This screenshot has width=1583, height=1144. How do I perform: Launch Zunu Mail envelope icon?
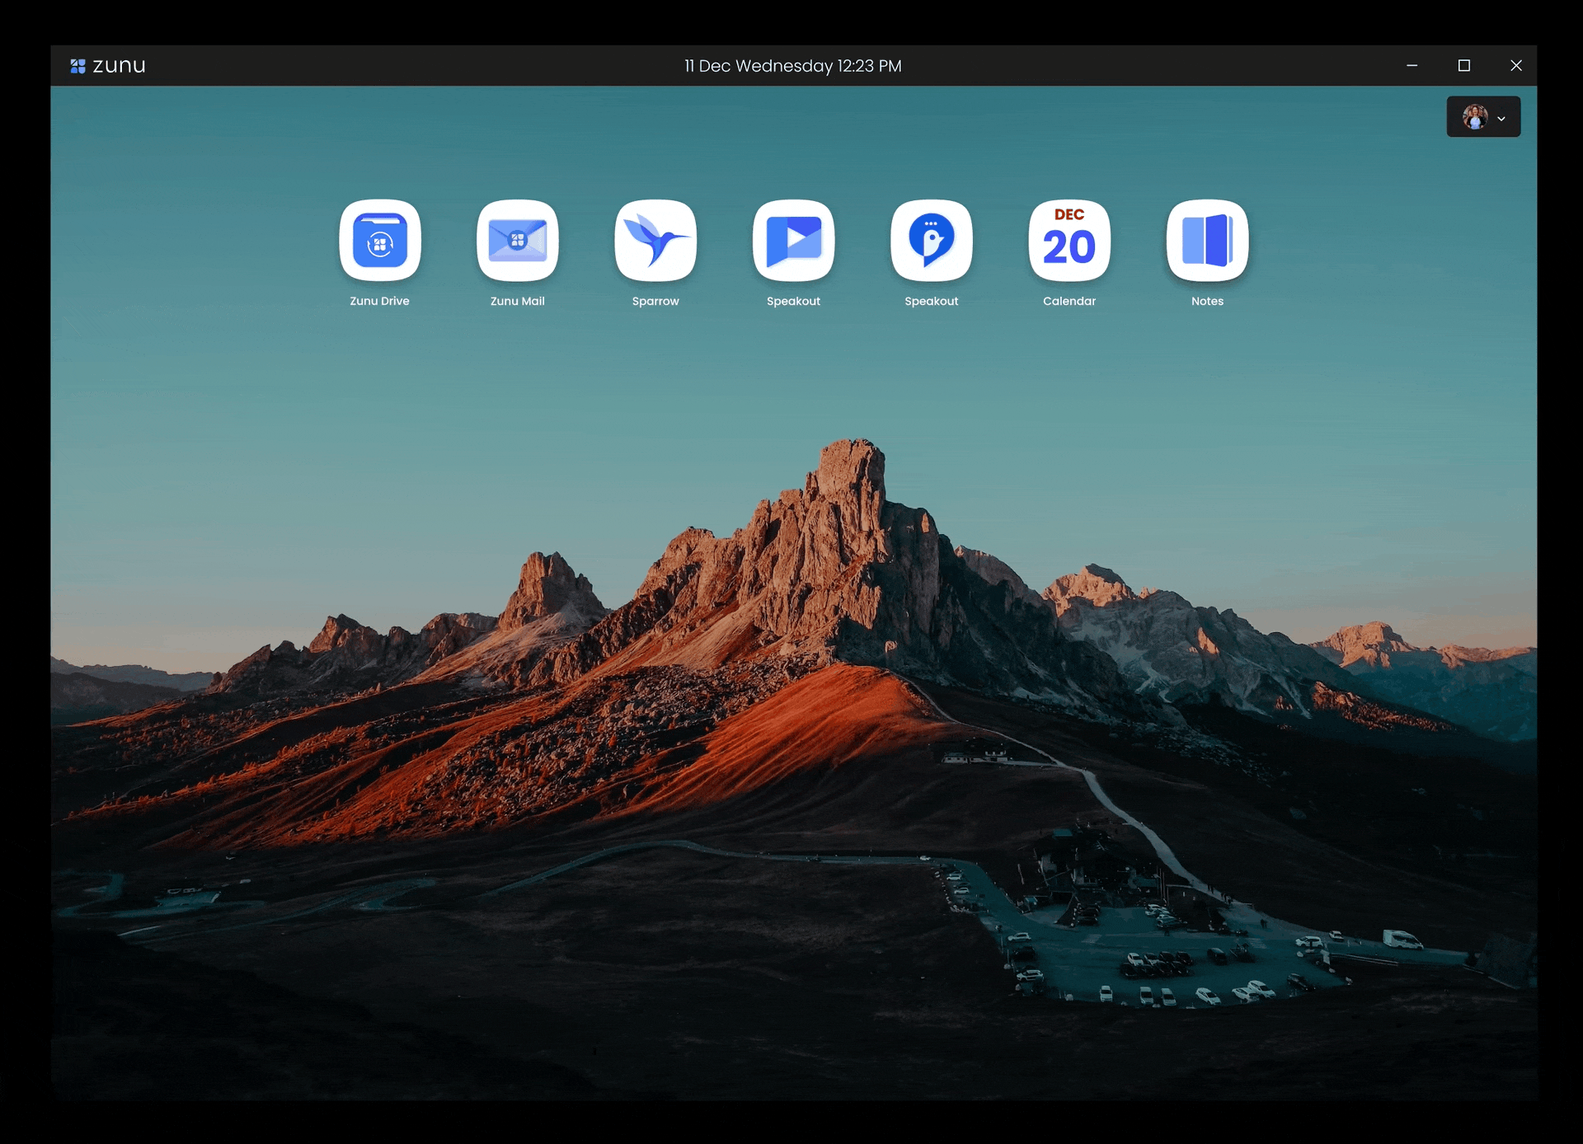tap(518, 241)
